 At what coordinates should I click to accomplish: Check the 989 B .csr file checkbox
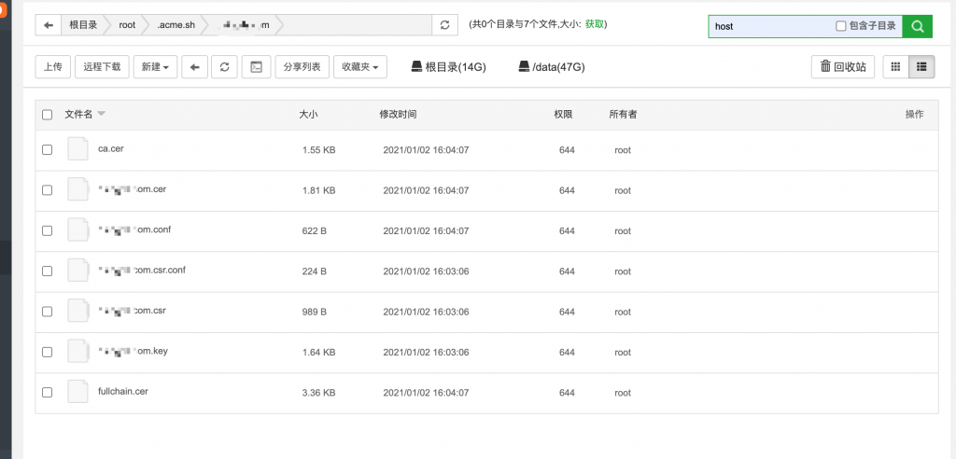47,312
